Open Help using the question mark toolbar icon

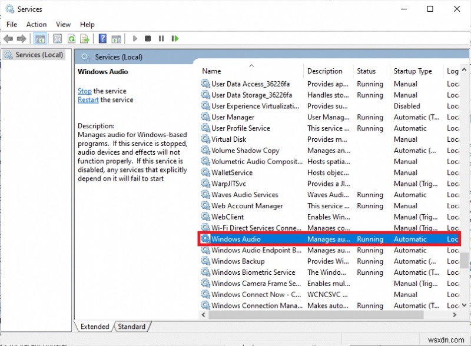[x=101, y=39]
